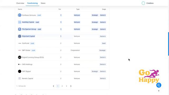The height and width of the screenshot is (95, 169).
Task: Open Coinbase Ventures investor link
Action: click(x=29, y=15)
